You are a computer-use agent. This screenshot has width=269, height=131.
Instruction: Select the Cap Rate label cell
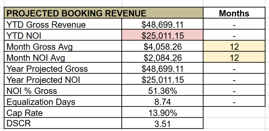(x=63, y=113)
